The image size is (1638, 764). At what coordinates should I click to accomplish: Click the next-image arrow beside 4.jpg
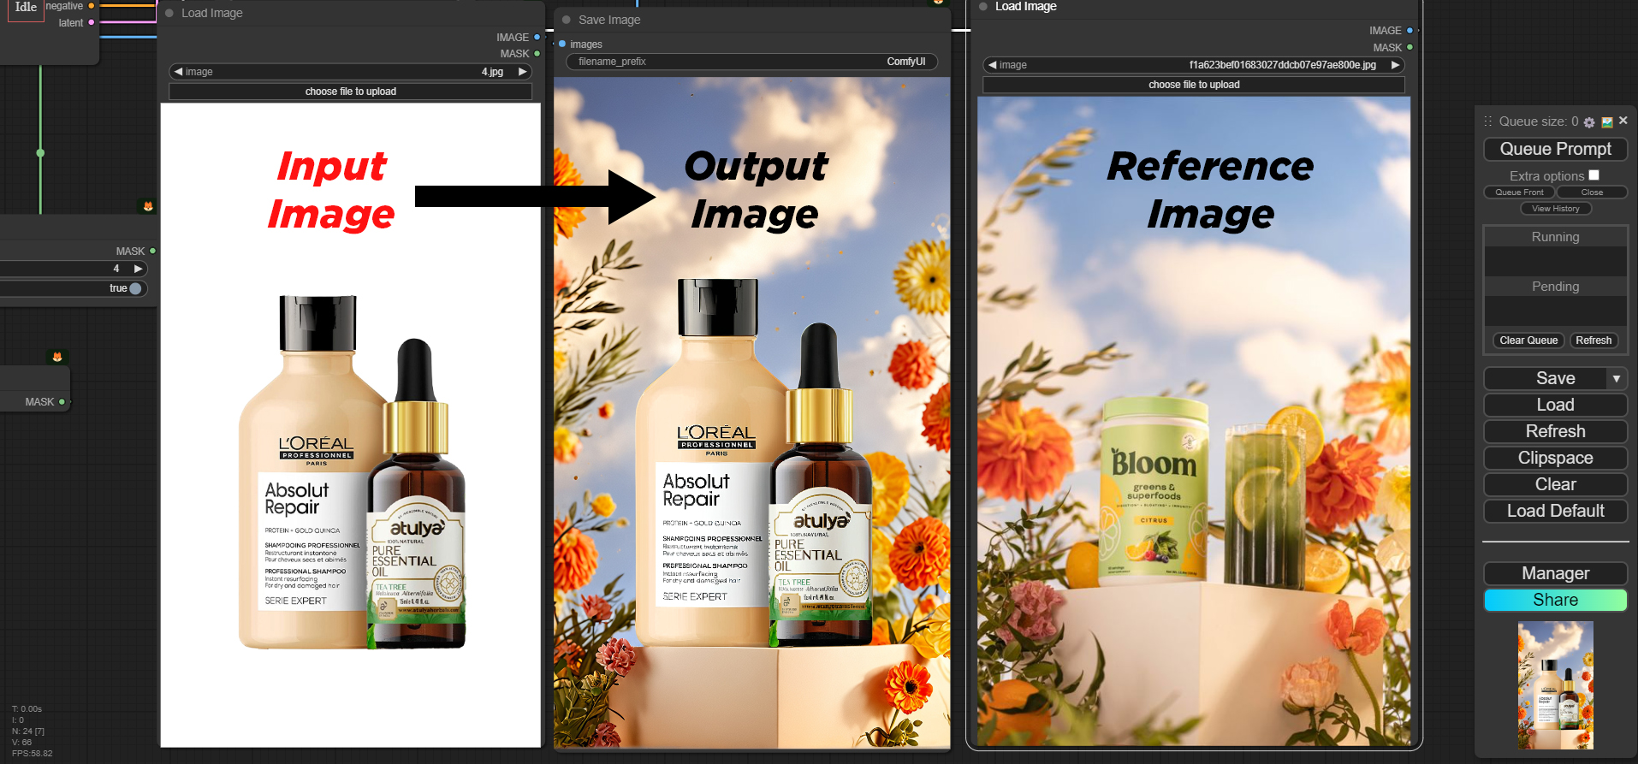[x=523, y=72]
